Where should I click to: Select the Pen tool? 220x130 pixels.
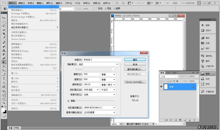(4, 75)
